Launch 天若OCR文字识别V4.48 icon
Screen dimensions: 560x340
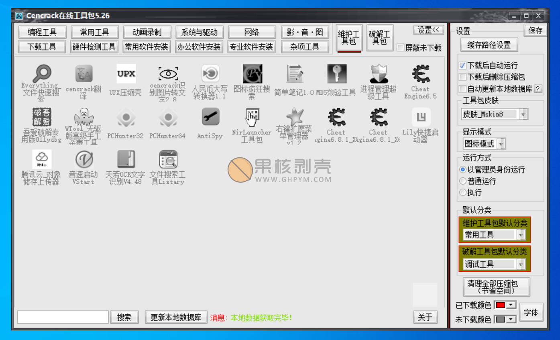(126, 159)
